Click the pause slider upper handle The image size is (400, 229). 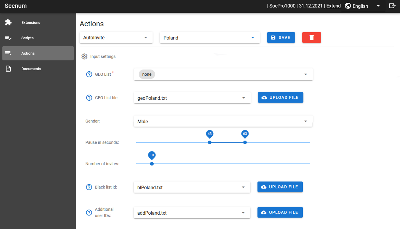[x=245, y=142]
